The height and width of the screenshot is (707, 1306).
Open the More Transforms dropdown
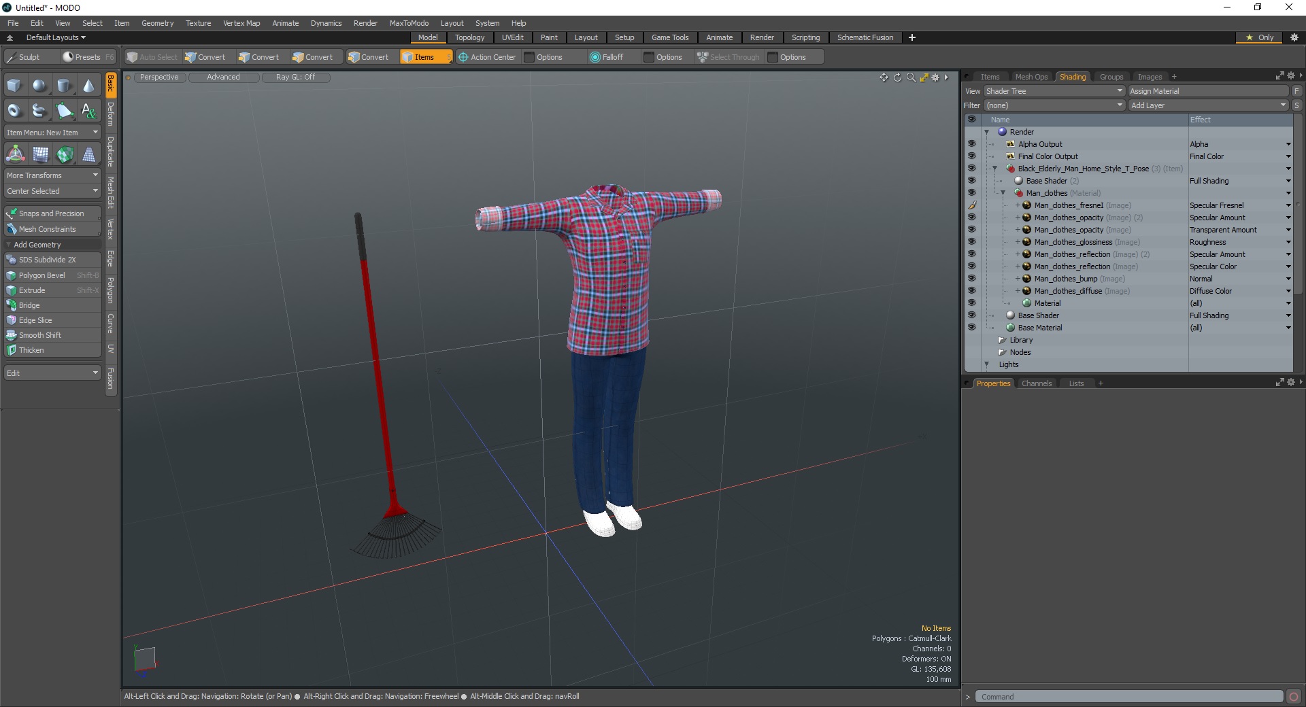pos(53,175)
